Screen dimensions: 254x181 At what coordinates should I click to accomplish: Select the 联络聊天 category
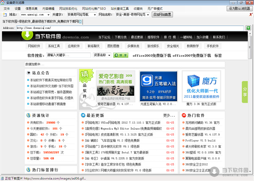[94, 46]
